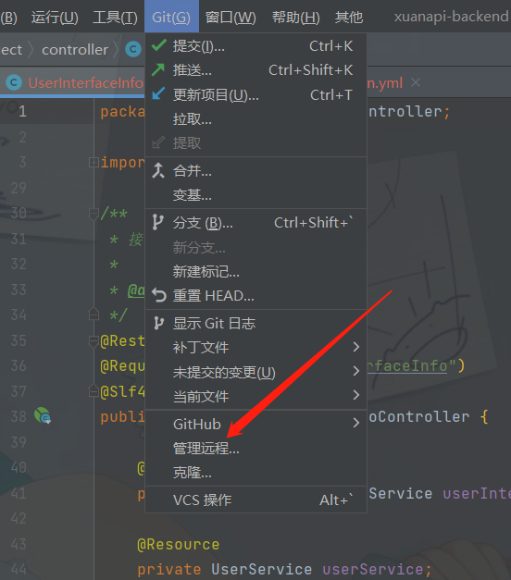Open the 窗口(W) menu in menu bar
The height and width of the screenshot is (580, 511).
coord(231,17)
